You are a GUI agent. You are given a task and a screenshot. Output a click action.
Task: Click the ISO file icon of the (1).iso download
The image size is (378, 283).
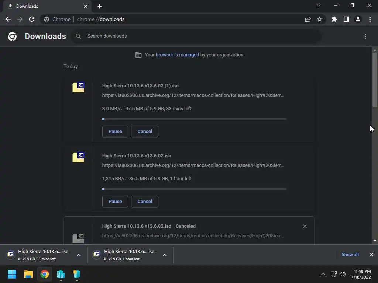[78, 87]
